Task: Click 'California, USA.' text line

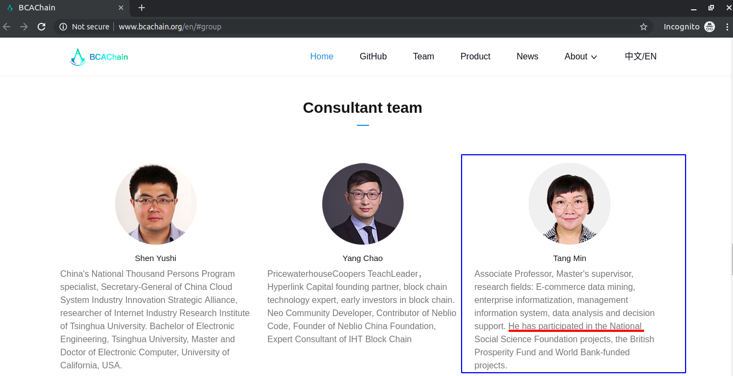Action: [x=91, y=366]
